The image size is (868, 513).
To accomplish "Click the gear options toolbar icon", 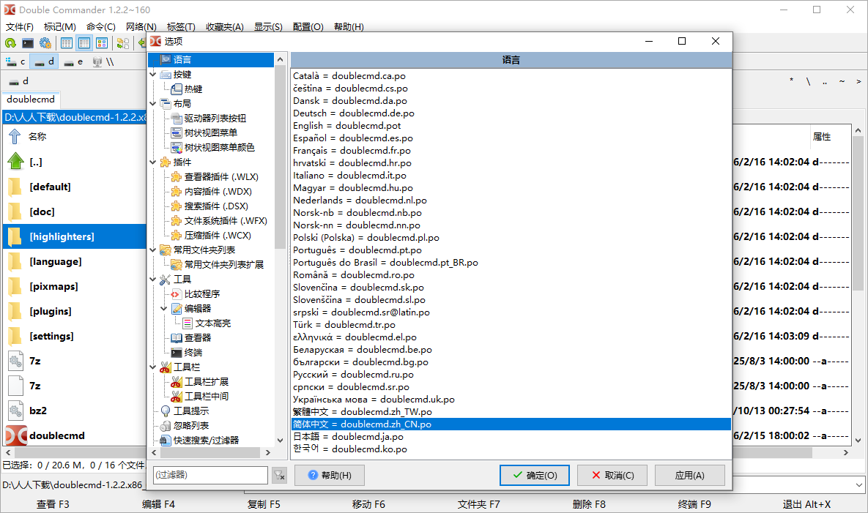I will (45, 43).
